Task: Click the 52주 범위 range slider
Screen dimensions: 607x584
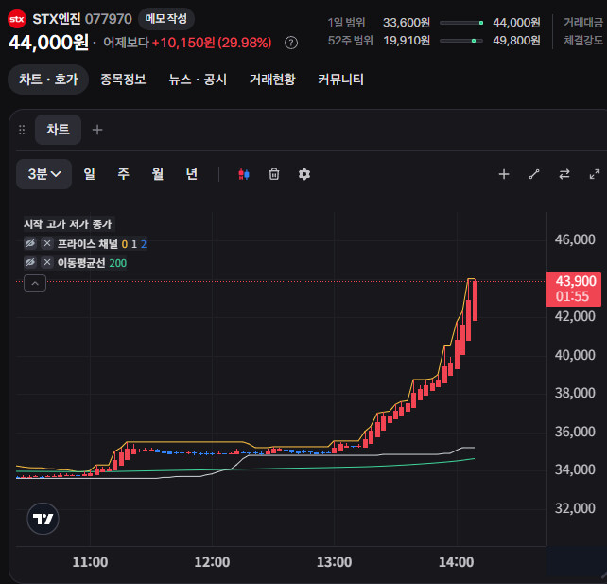Action: tap(461, 41)
